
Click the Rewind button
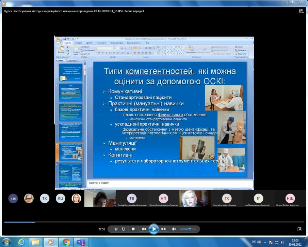point(144,229)
